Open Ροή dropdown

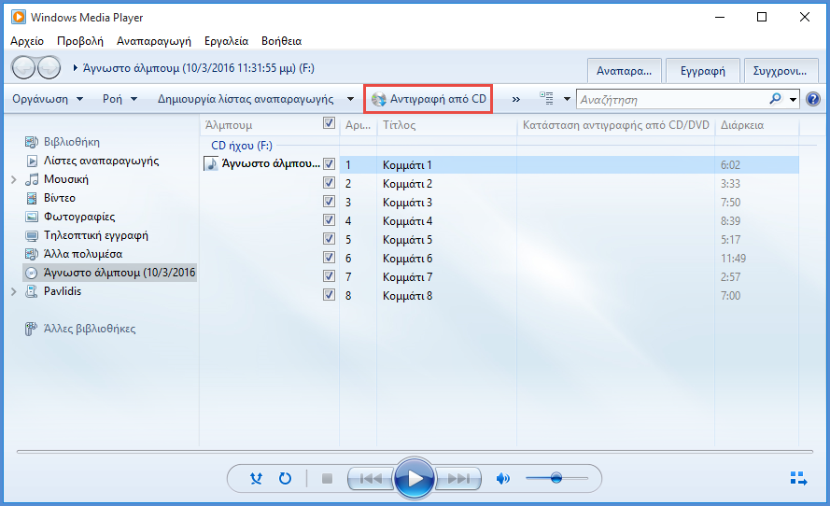click(120, 99)
